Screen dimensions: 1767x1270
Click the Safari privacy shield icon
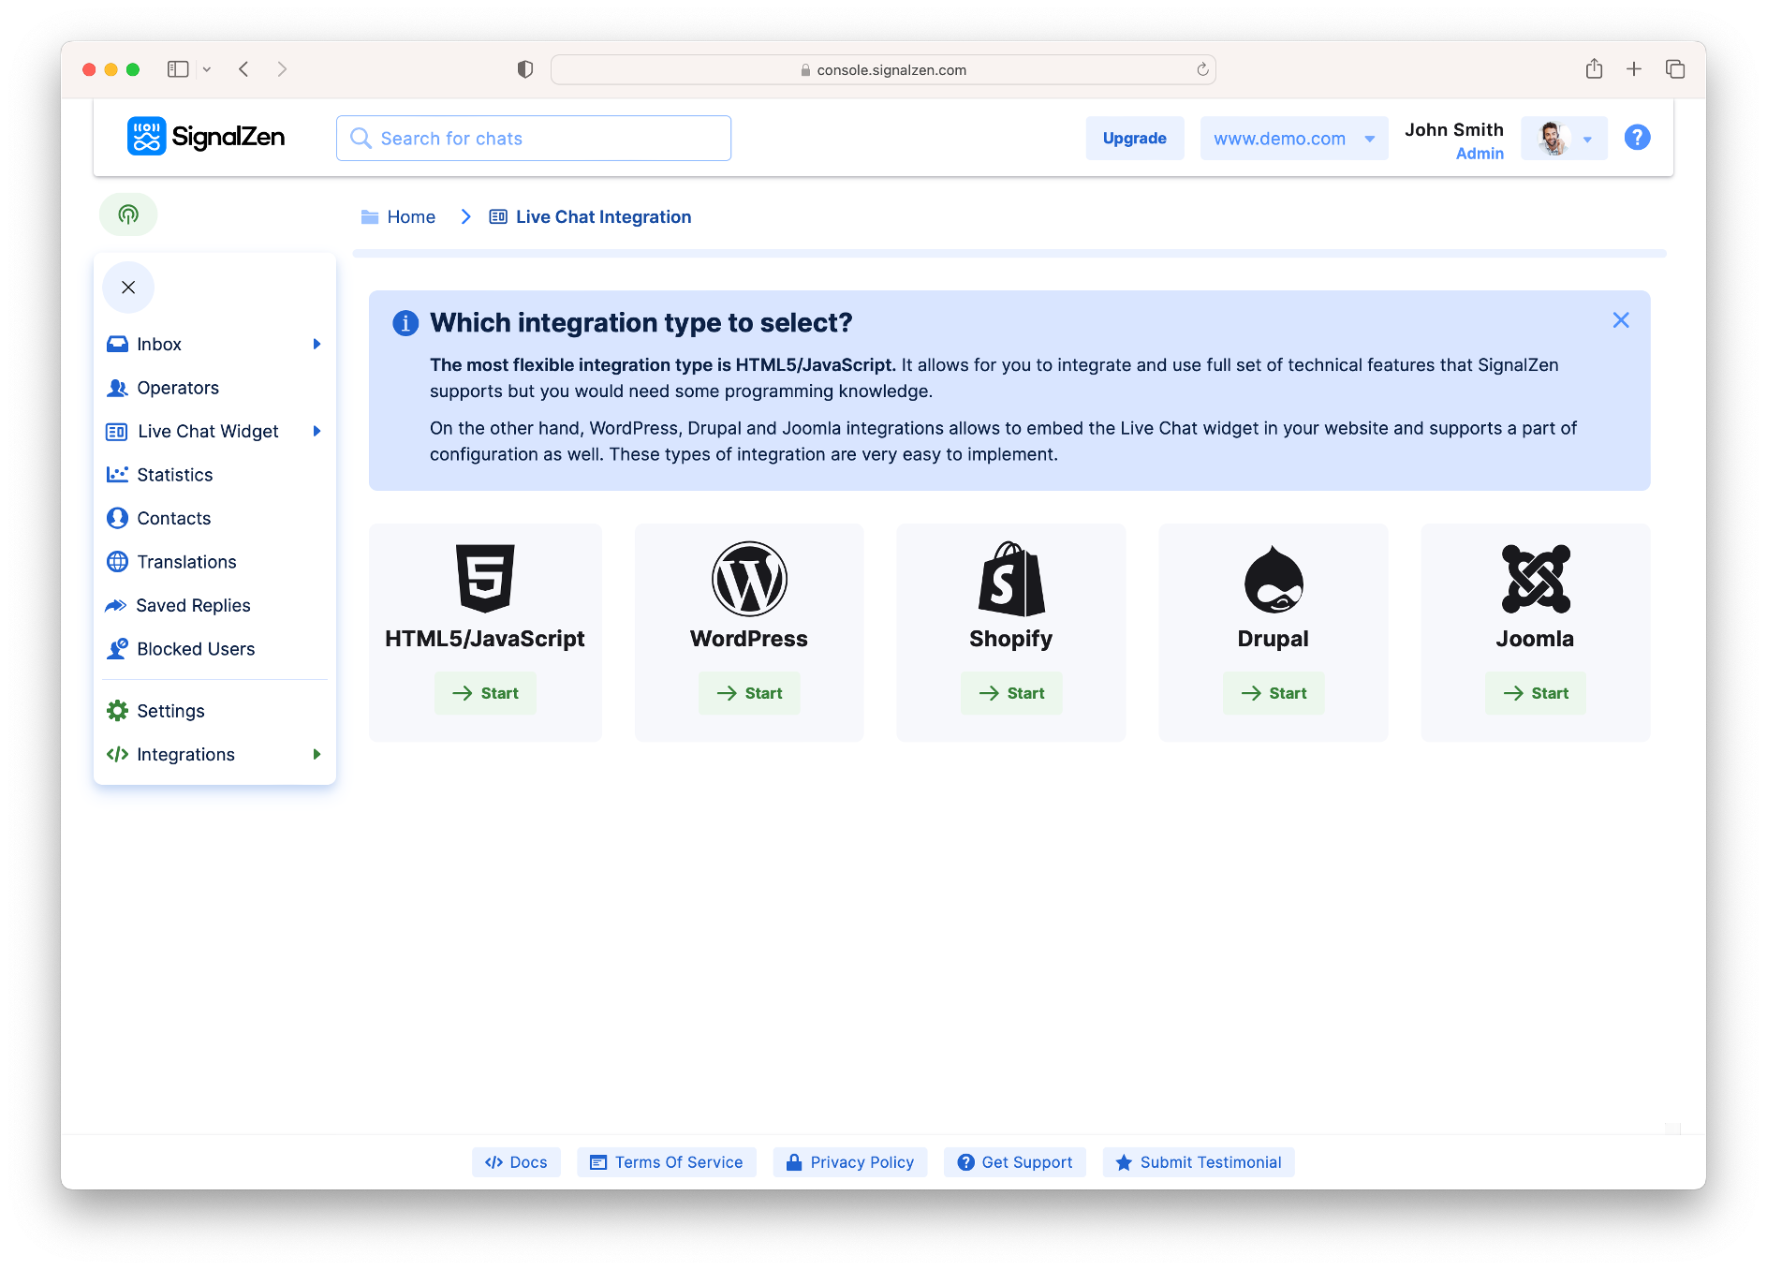(525, 69)
